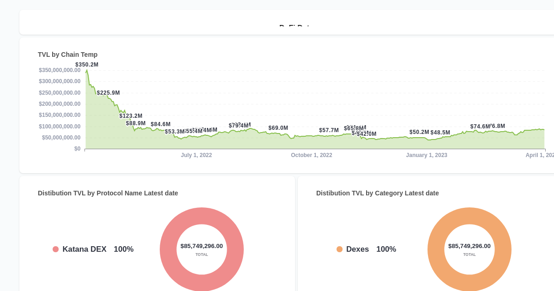Toggle visibility of the $76.8M data point
554x291 pixels.
(x=497, y=126)
